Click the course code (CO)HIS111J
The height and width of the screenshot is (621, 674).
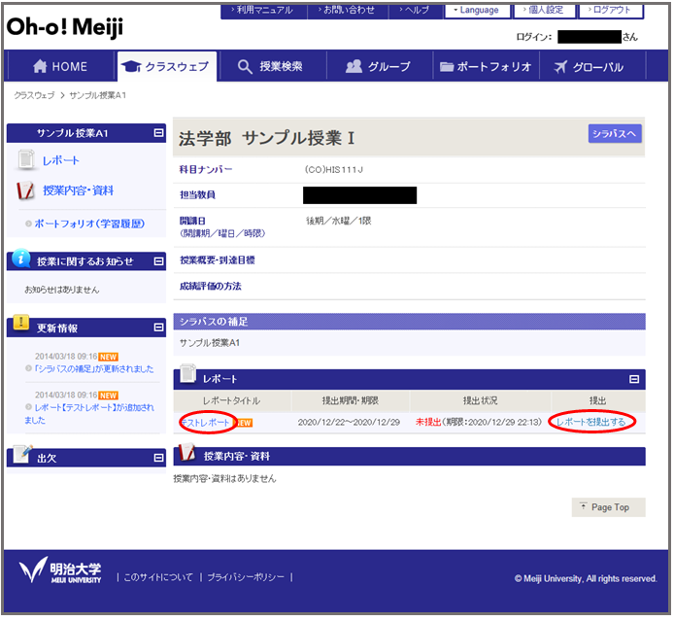click(x=333, y=170)
